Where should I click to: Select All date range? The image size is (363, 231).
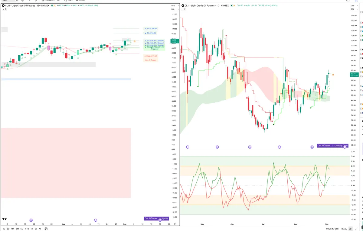(x=40, y=229)
